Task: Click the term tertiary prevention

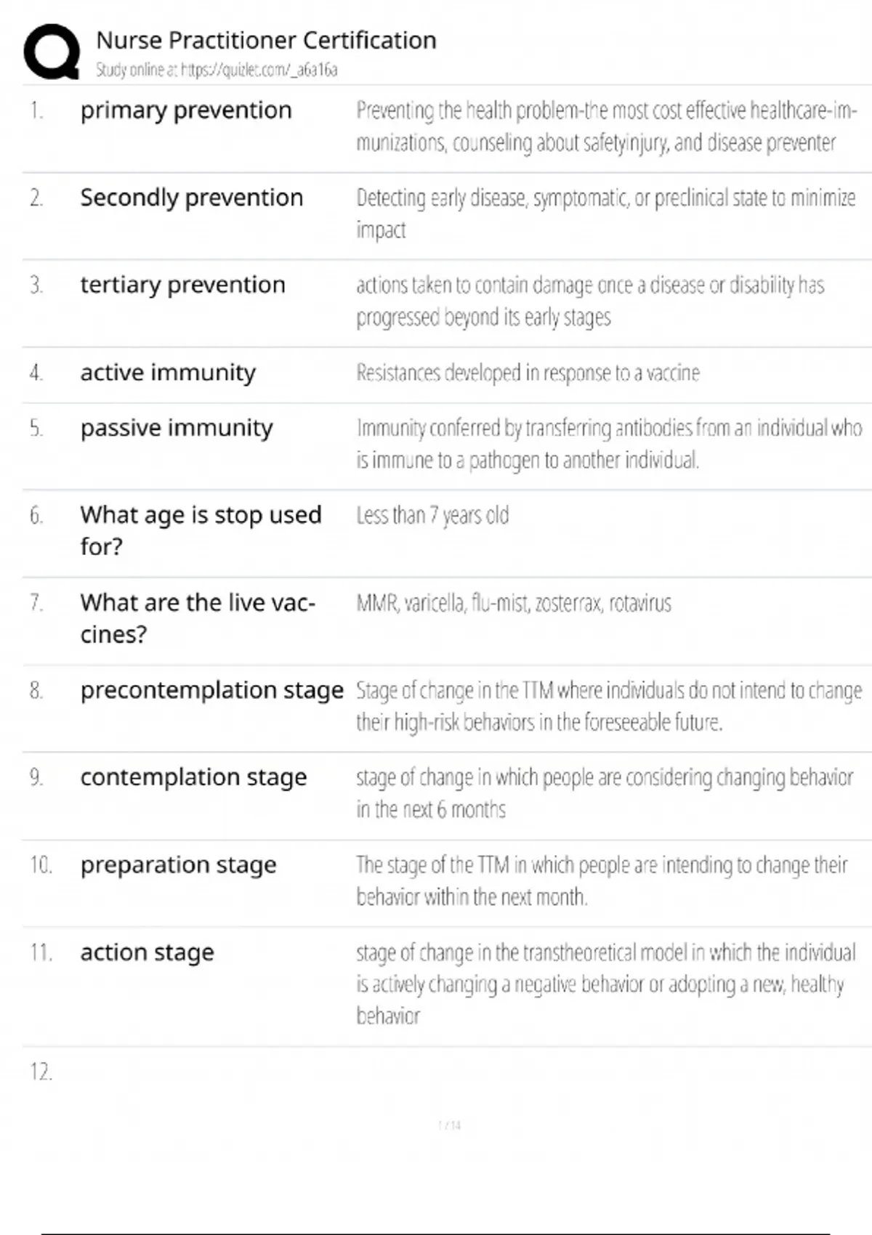Action: coord(182,285)
